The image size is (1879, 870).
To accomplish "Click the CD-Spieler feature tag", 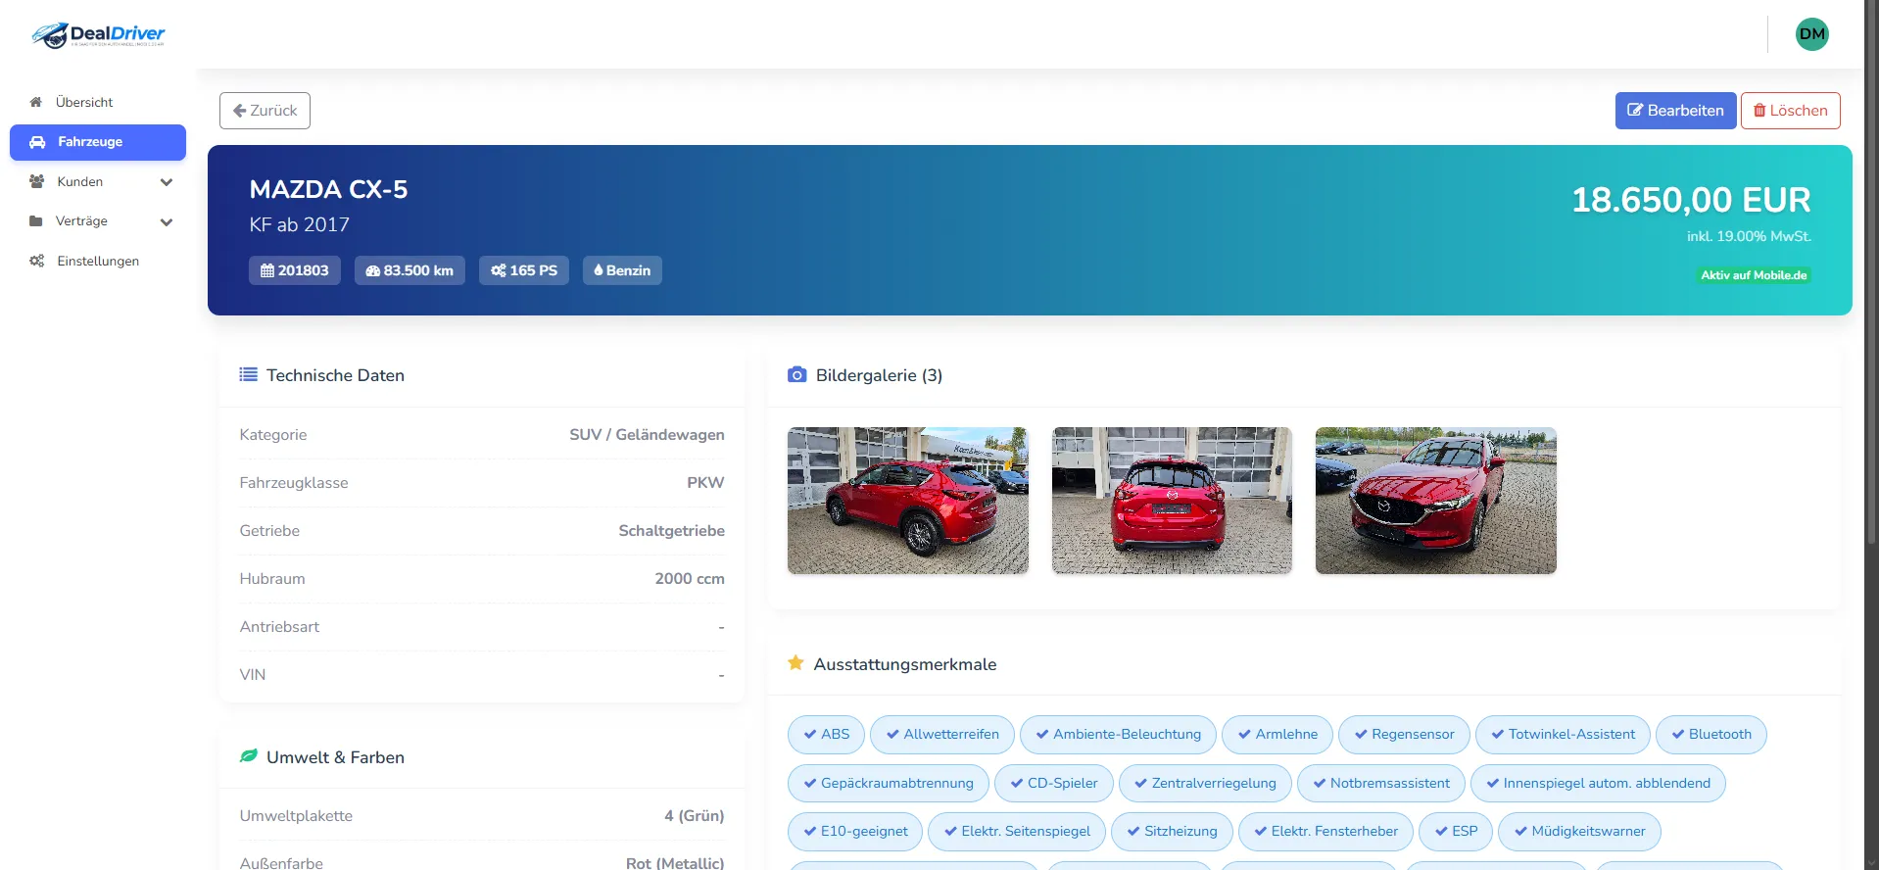I will [x=1054, y=783].
